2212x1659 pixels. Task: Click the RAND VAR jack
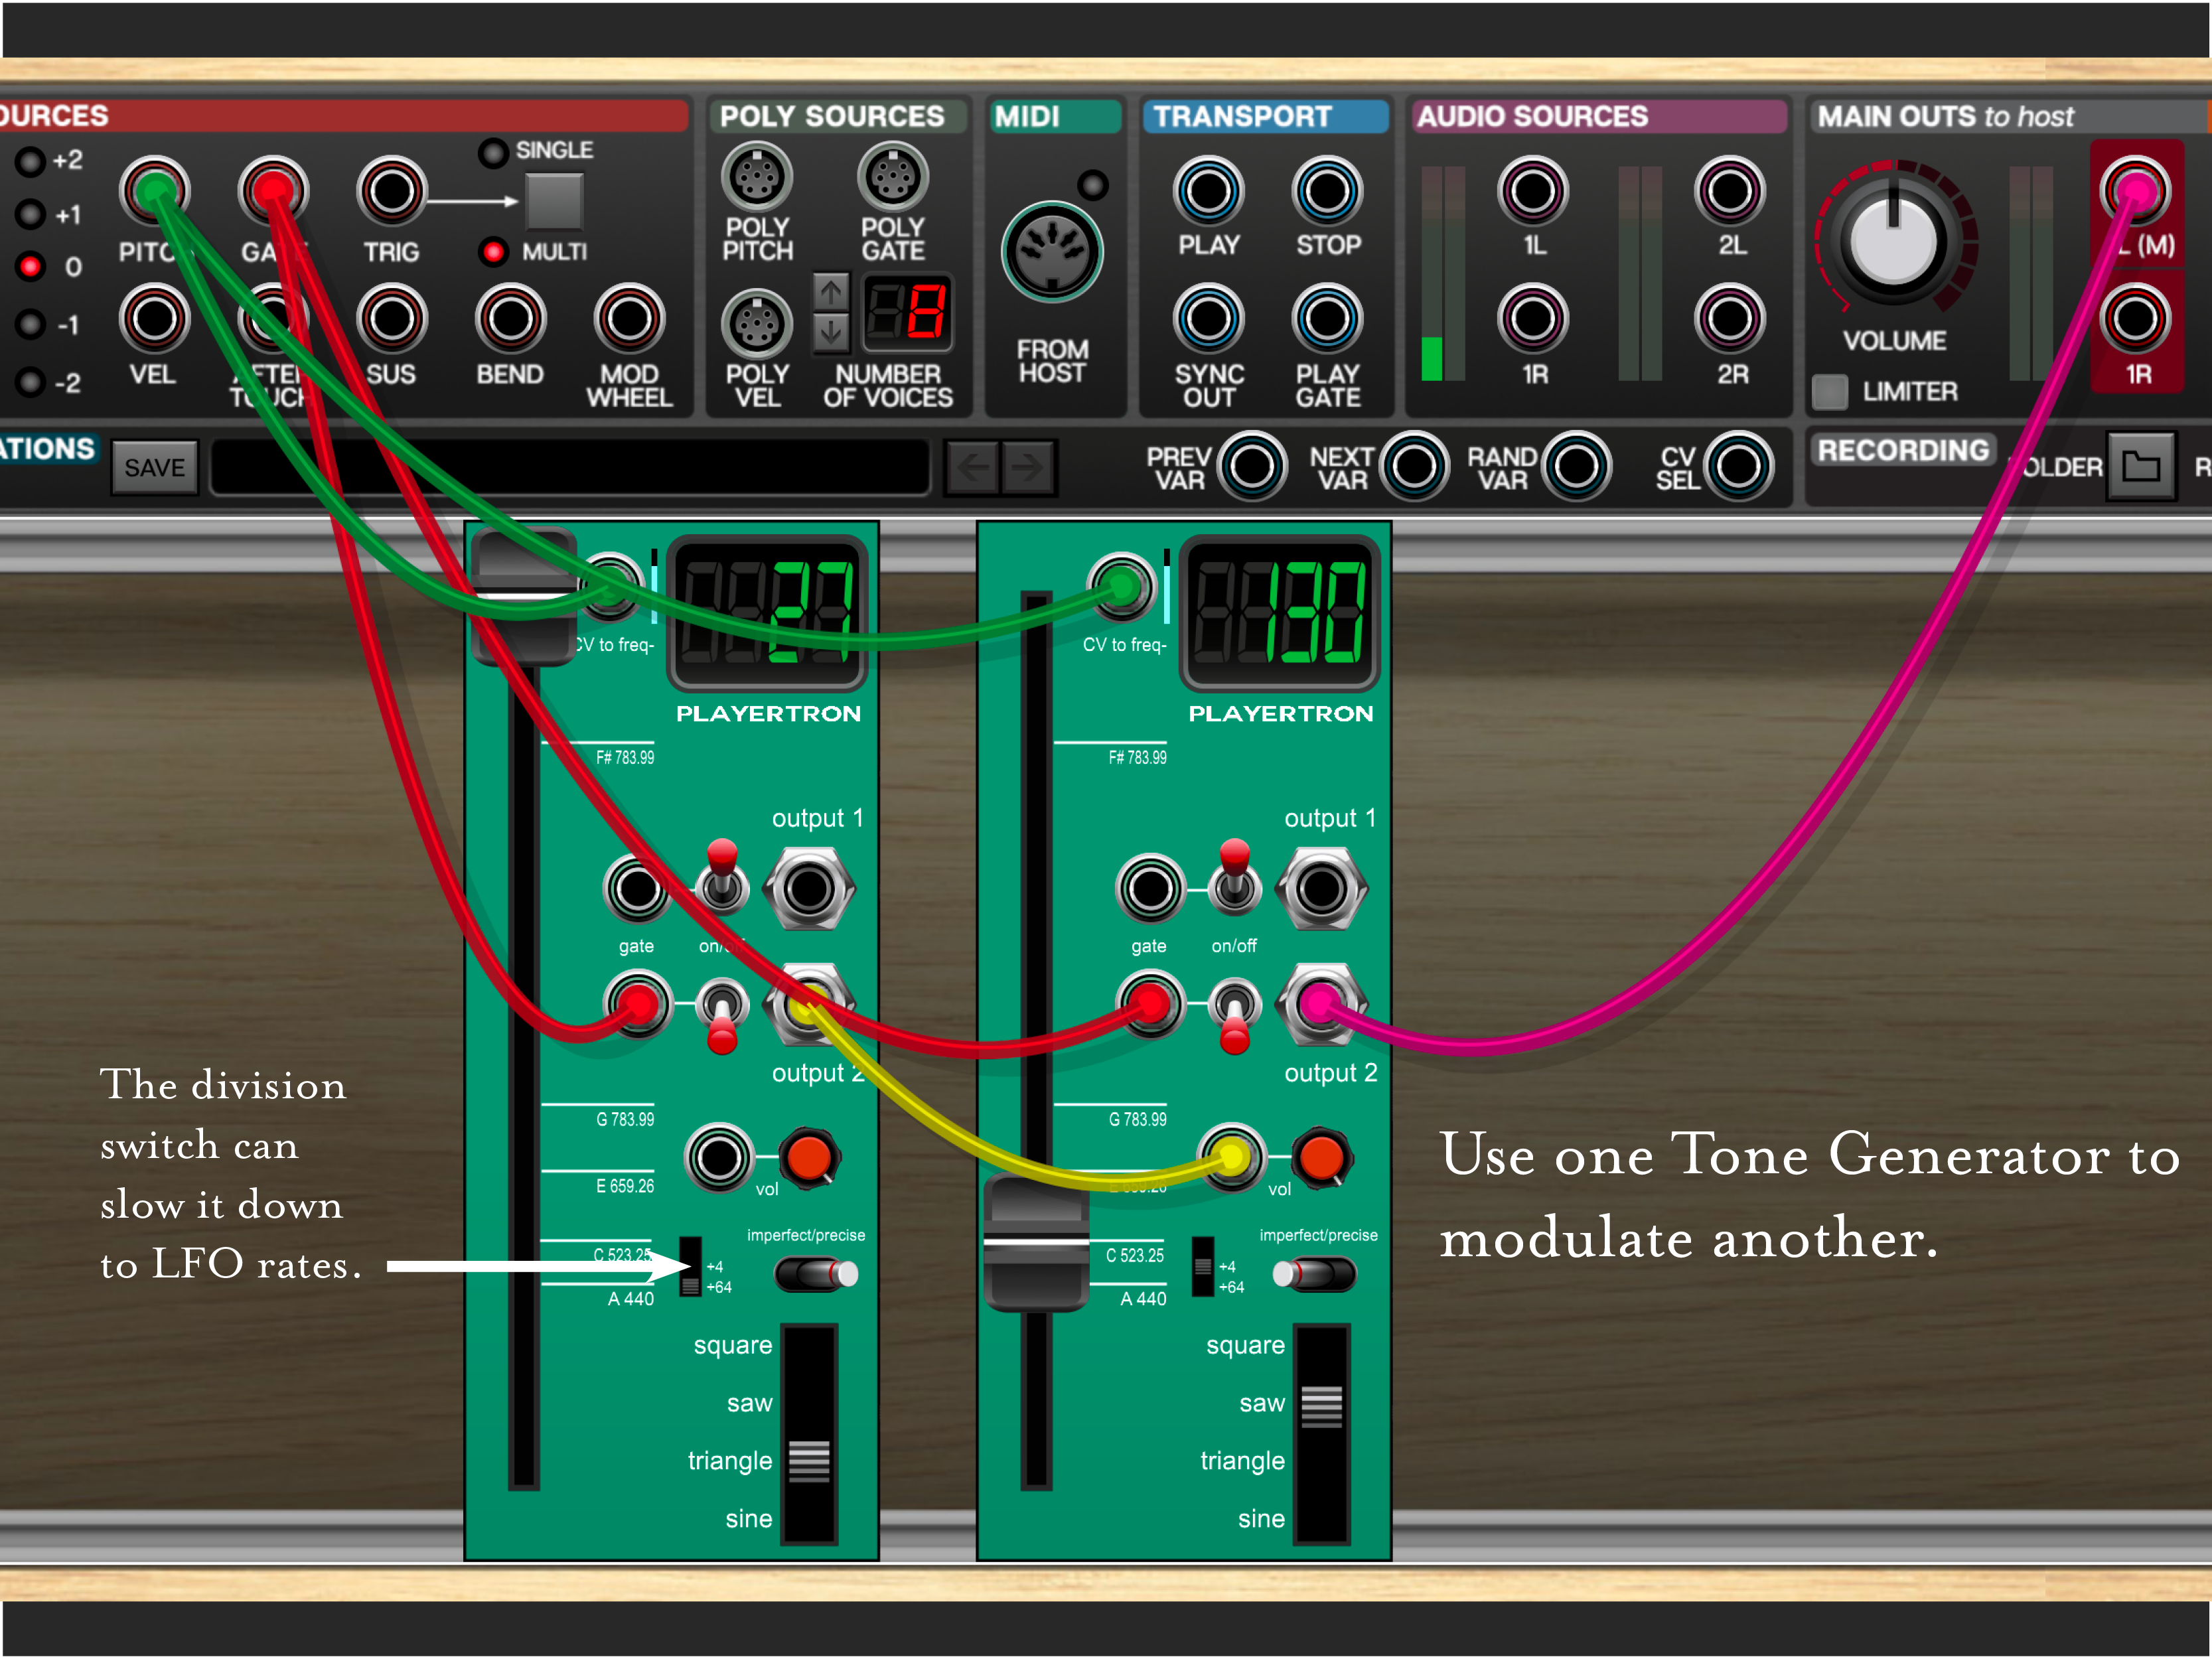click(x=1576, y=466)
